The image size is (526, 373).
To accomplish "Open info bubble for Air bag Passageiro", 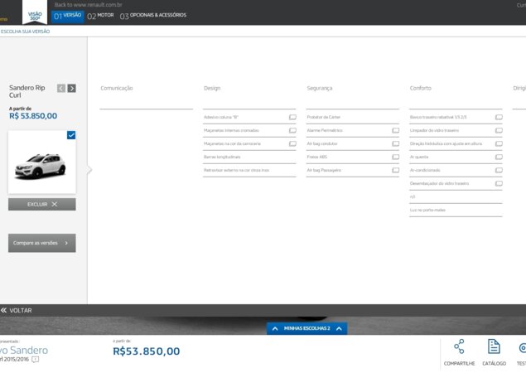I will tap(395, 170).
